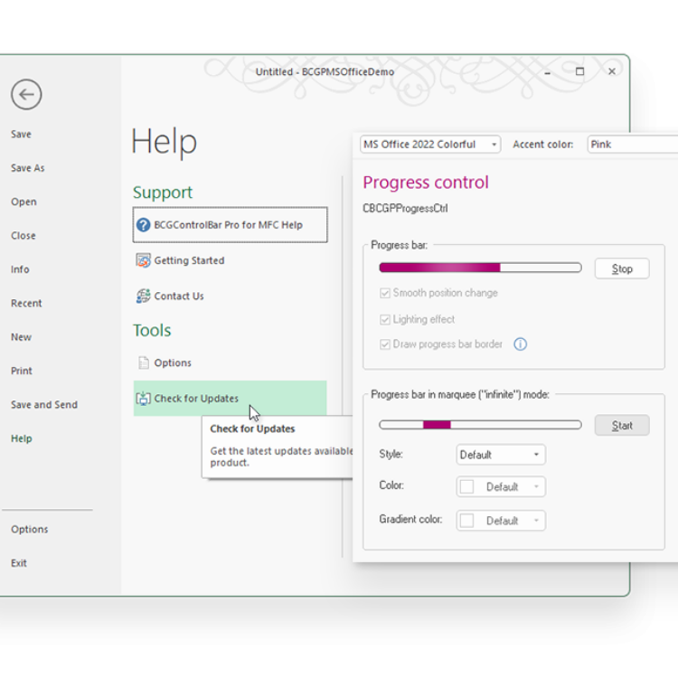Select Save and Send in backstage menu
The width and height of the screenshot is (678, 678).
click(x=44, y=405)
